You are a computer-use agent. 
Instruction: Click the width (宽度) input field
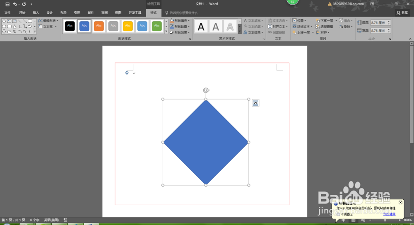379,31
